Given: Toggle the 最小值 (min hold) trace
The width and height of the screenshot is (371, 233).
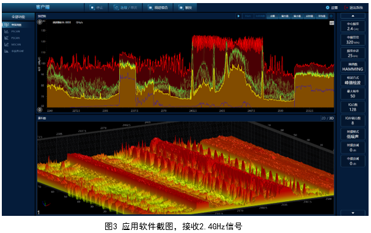Looking at the screenshot, I should click(297, 16).
